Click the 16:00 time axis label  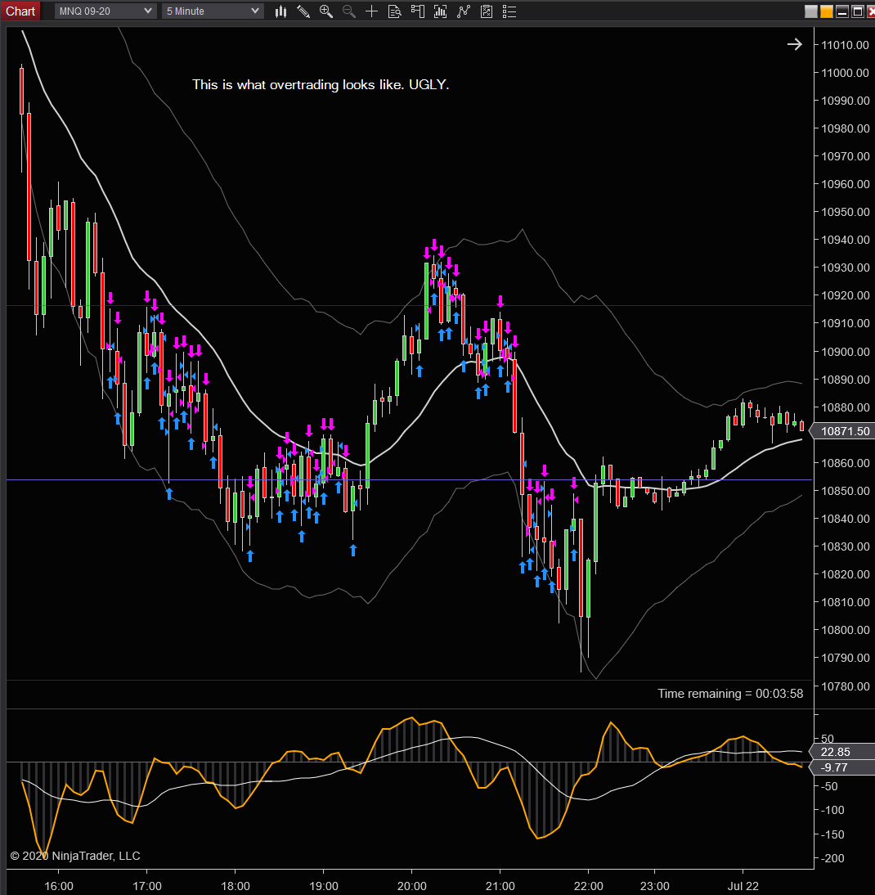[59, 886]
